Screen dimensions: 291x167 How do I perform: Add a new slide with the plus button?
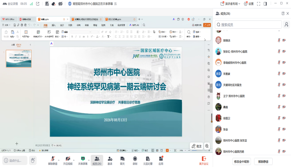[17, 144]
